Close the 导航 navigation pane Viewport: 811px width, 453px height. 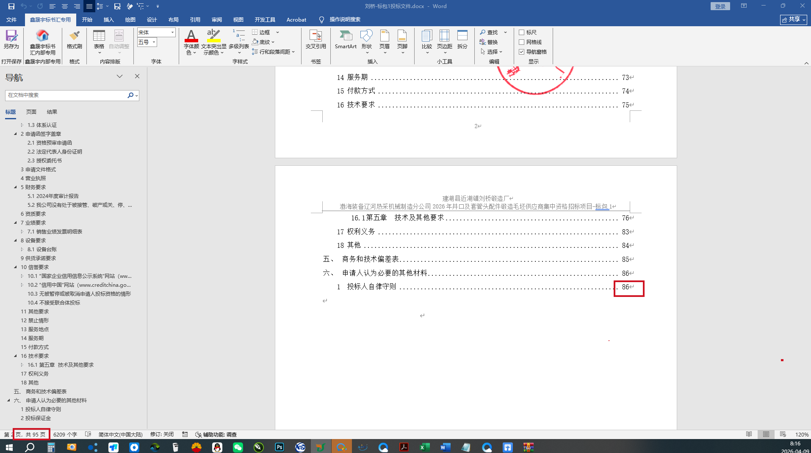pyautogui.click(x=137, y=77)
